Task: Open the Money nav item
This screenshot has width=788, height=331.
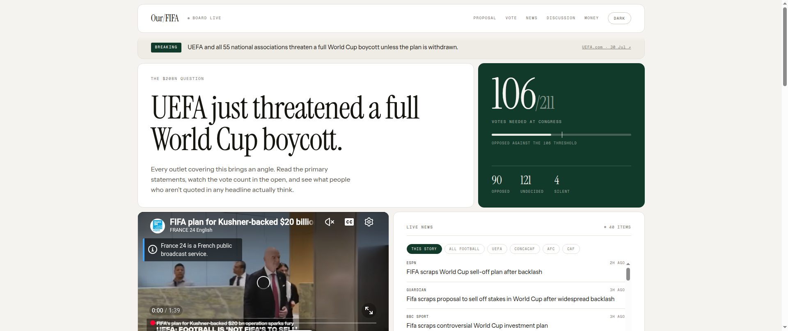Action: (x=591, y=18)
